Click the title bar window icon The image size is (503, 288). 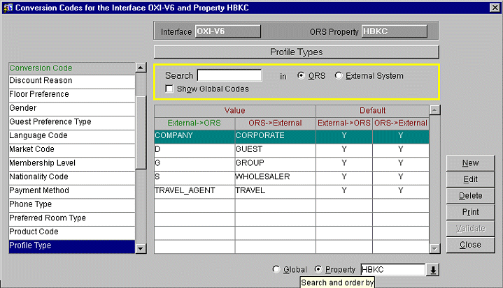(x=8, y=7)
